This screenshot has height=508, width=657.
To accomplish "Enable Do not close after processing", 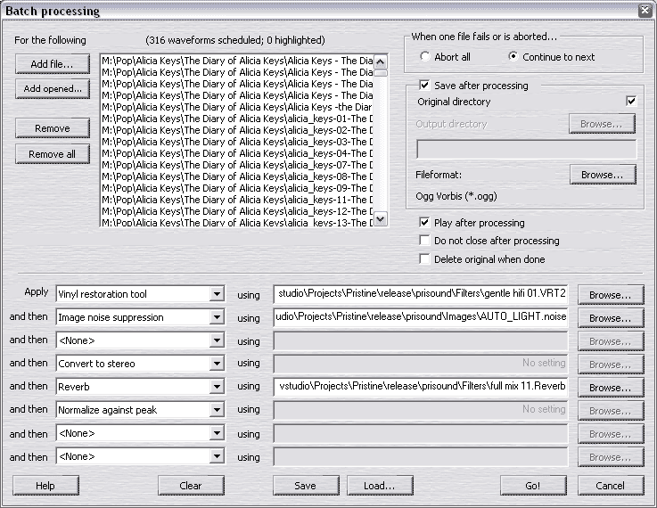I will pyautogui.click(x=424, y=241).
